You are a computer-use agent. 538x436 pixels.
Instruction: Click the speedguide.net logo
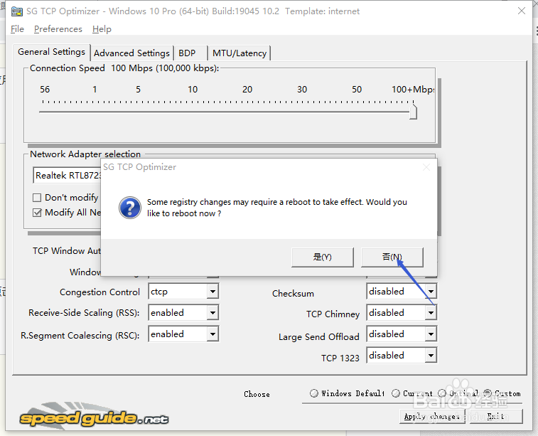click(94, 417)
